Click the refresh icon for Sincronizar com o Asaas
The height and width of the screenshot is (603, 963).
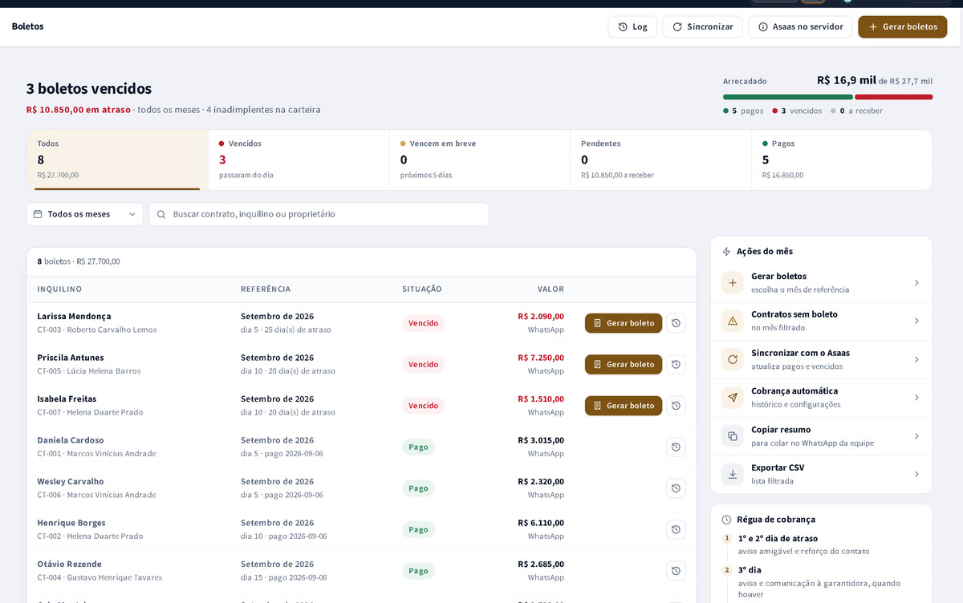733,359
